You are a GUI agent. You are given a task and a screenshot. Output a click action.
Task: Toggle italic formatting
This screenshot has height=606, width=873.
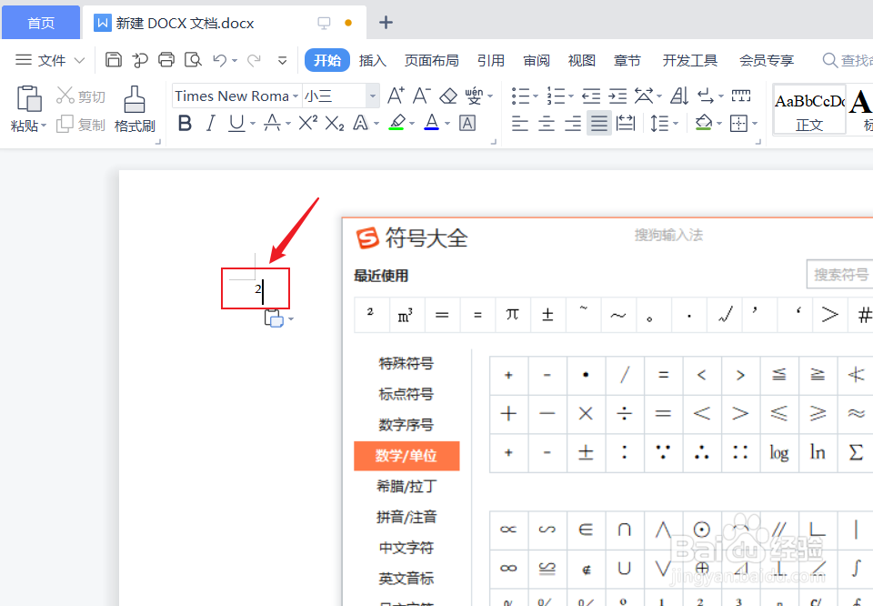212,123
